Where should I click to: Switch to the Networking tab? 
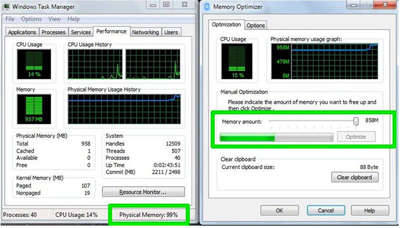click(145, 32)
